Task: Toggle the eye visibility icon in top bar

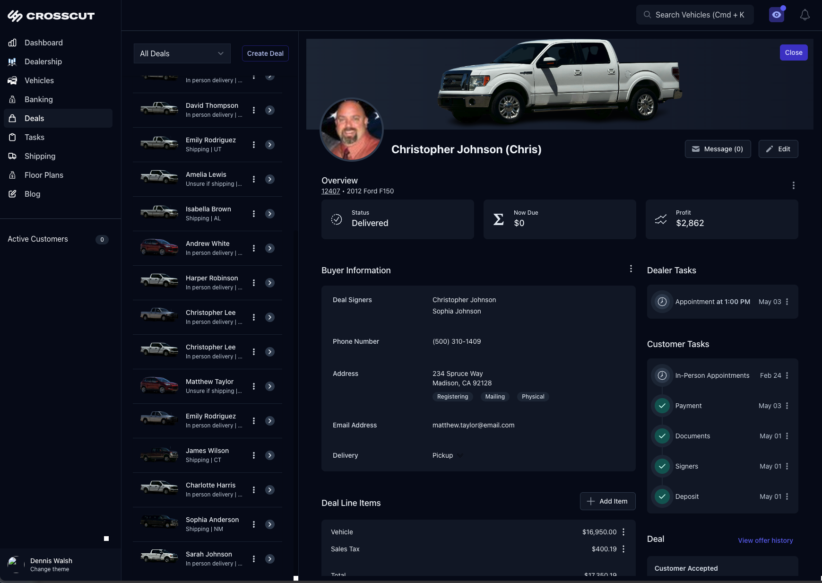Action: point(776,15)
